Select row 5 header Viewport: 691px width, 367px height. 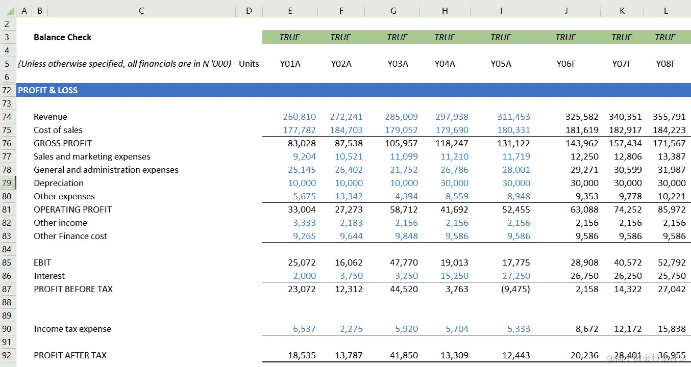point(8,64)
